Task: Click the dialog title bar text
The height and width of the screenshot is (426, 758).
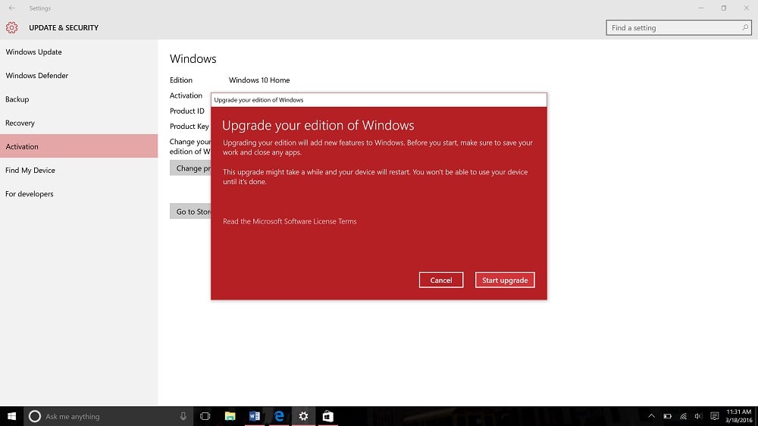Action: point(258,99)
